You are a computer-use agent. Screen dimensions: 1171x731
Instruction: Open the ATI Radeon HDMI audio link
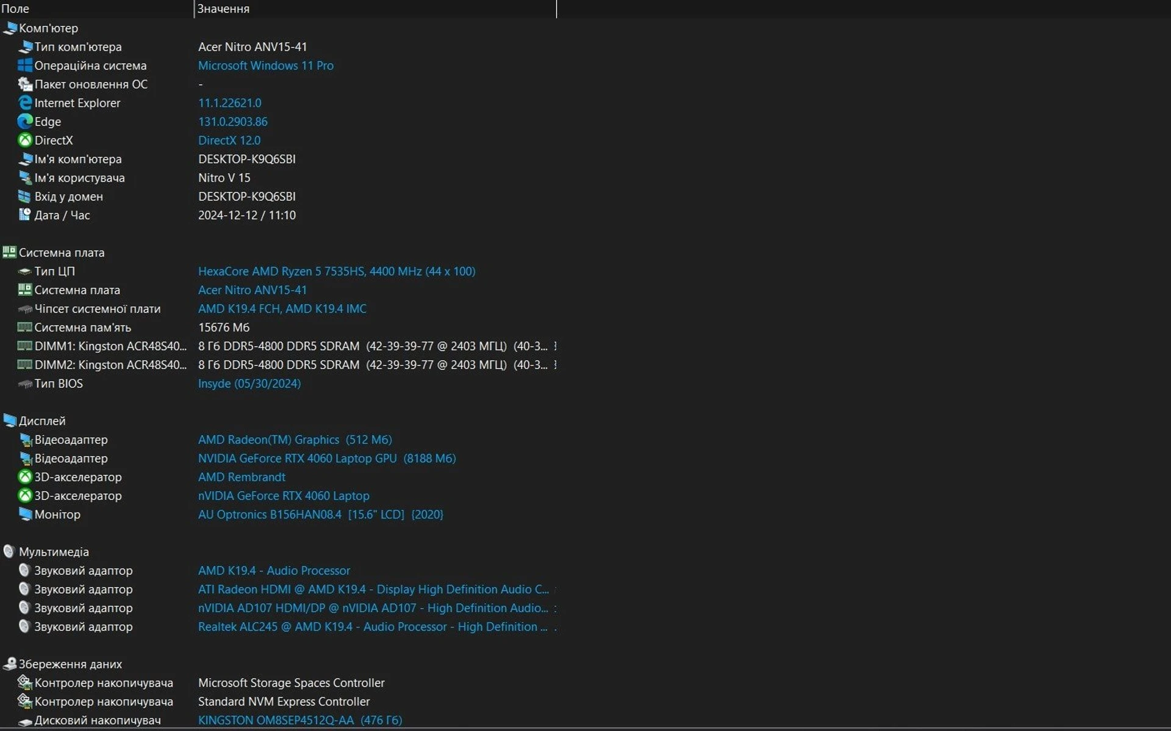point(373,590)
